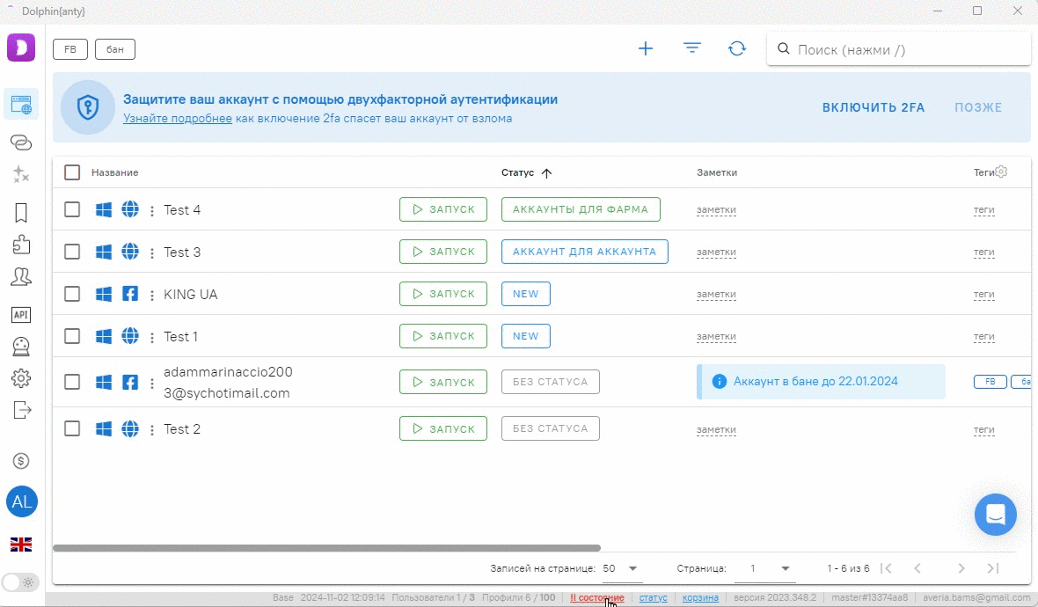Sort by the Статус column header
The height and width of the screenshot is (607, 1038).
coord(518,173)
